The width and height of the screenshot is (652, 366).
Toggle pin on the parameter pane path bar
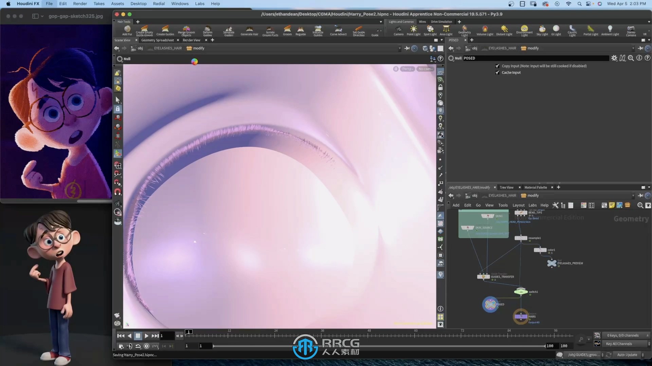640,48
